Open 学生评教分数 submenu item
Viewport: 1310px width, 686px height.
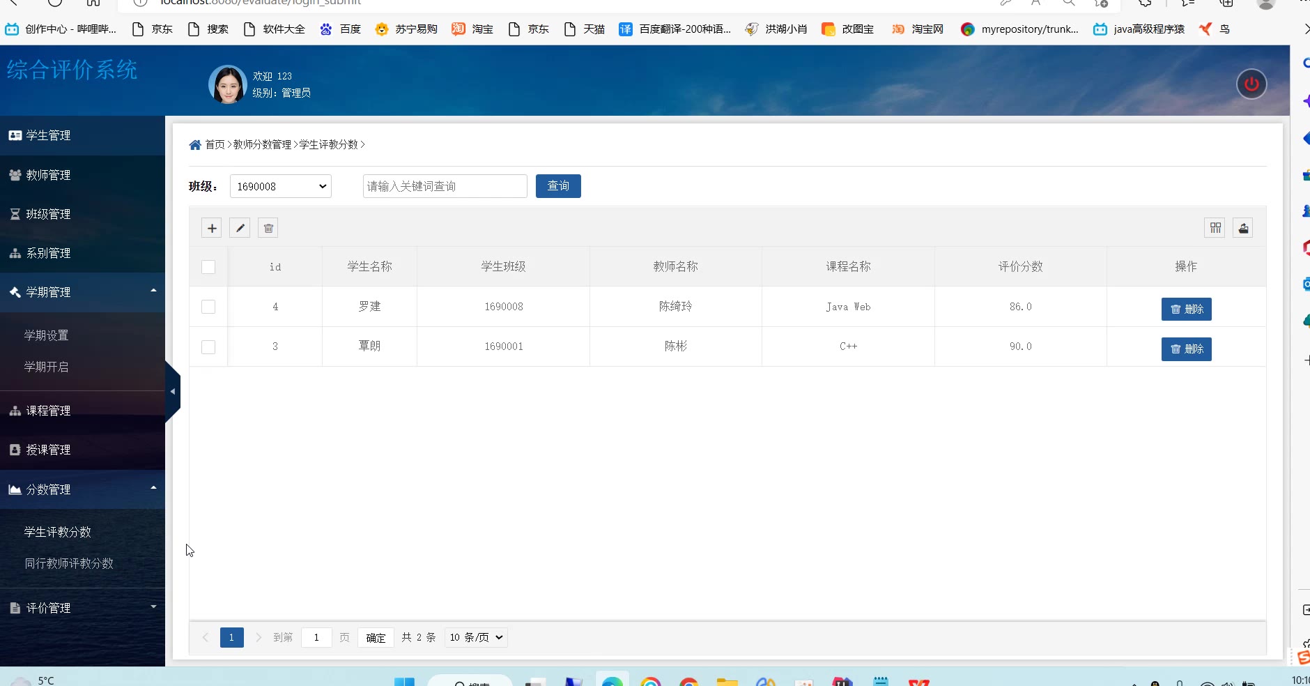pos(58,532)
